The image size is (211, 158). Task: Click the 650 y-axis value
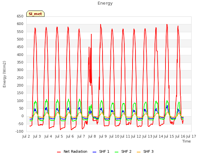coord(20,16)
